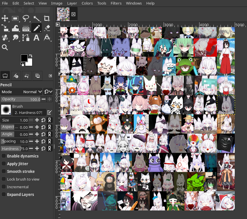Image resolution: width=247 pixels, height=219 pixels.
Task: Switch to the Images tab
Action: 38,76
